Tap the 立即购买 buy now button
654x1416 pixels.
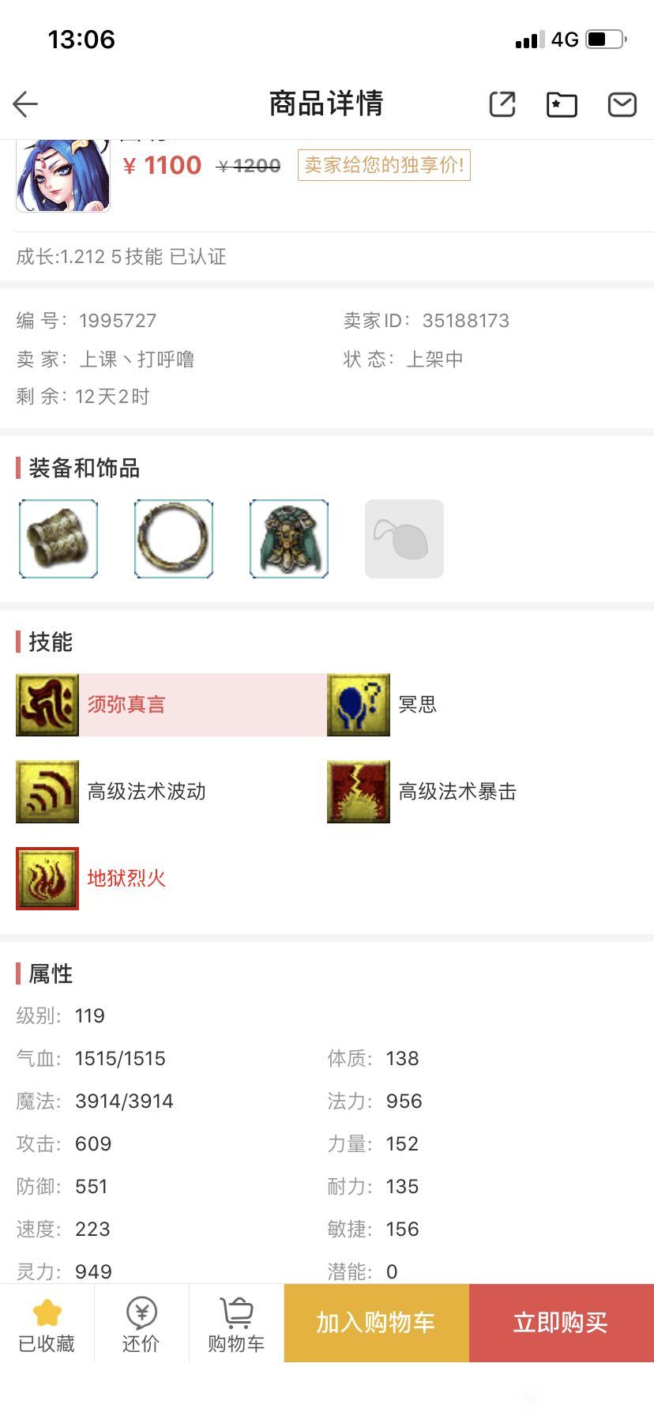click(562, 1324)
